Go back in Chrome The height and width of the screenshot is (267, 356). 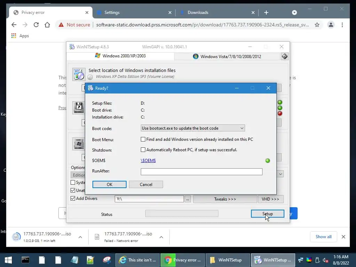(14, 25)
